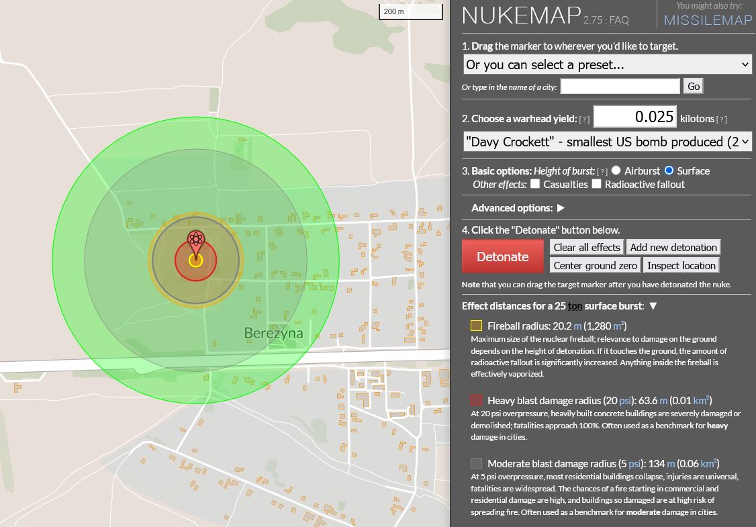The height and width of the screenshot is (527, 756).
Task: Click Add new detonation button
Action: [x=673, y=247]
